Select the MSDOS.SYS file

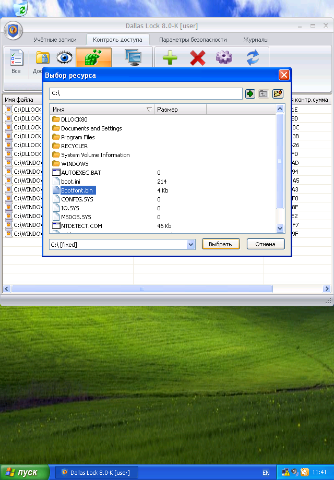(71, 217)
